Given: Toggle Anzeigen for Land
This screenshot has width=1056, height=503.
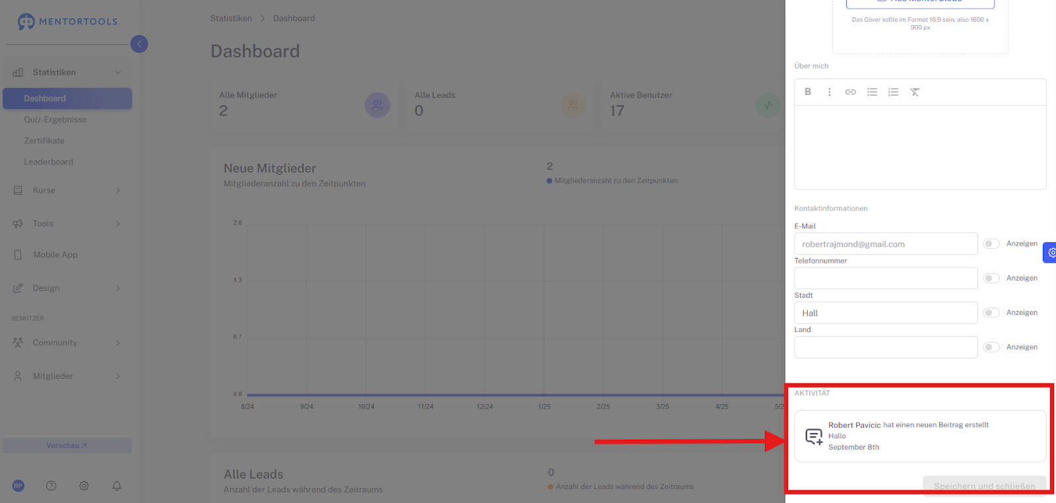Looking at the screenshot, I should 991,347.
